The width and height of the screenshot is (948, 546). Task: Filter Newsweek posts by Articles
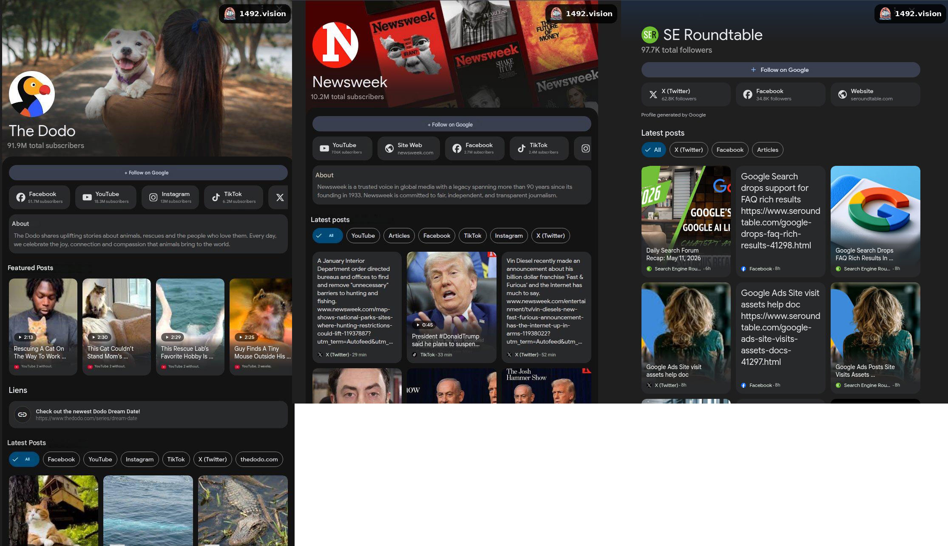(399, 236)
